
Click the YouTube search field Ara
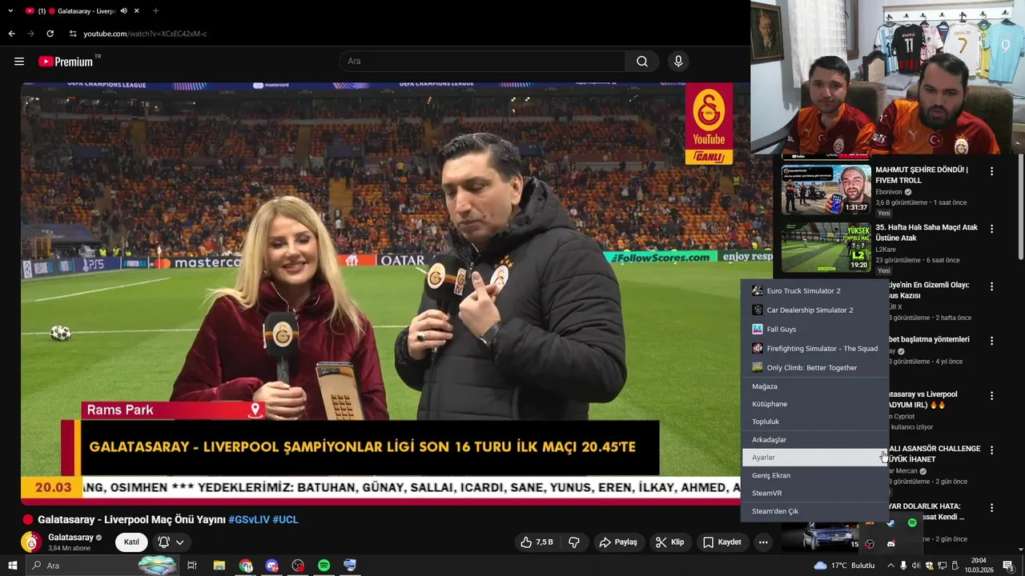pyautogui.click(x=482, y=62)
